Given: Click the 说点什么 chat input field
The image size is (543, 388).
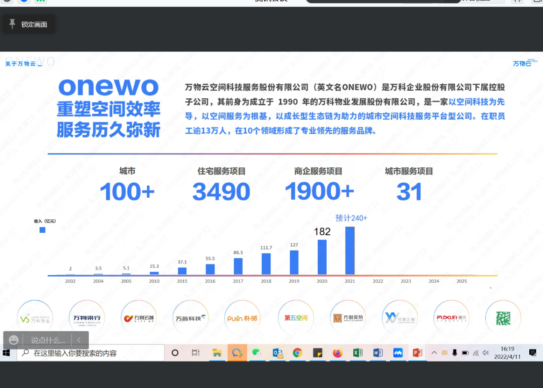Looking at the screenshot, I should click(x=48, y=340).
